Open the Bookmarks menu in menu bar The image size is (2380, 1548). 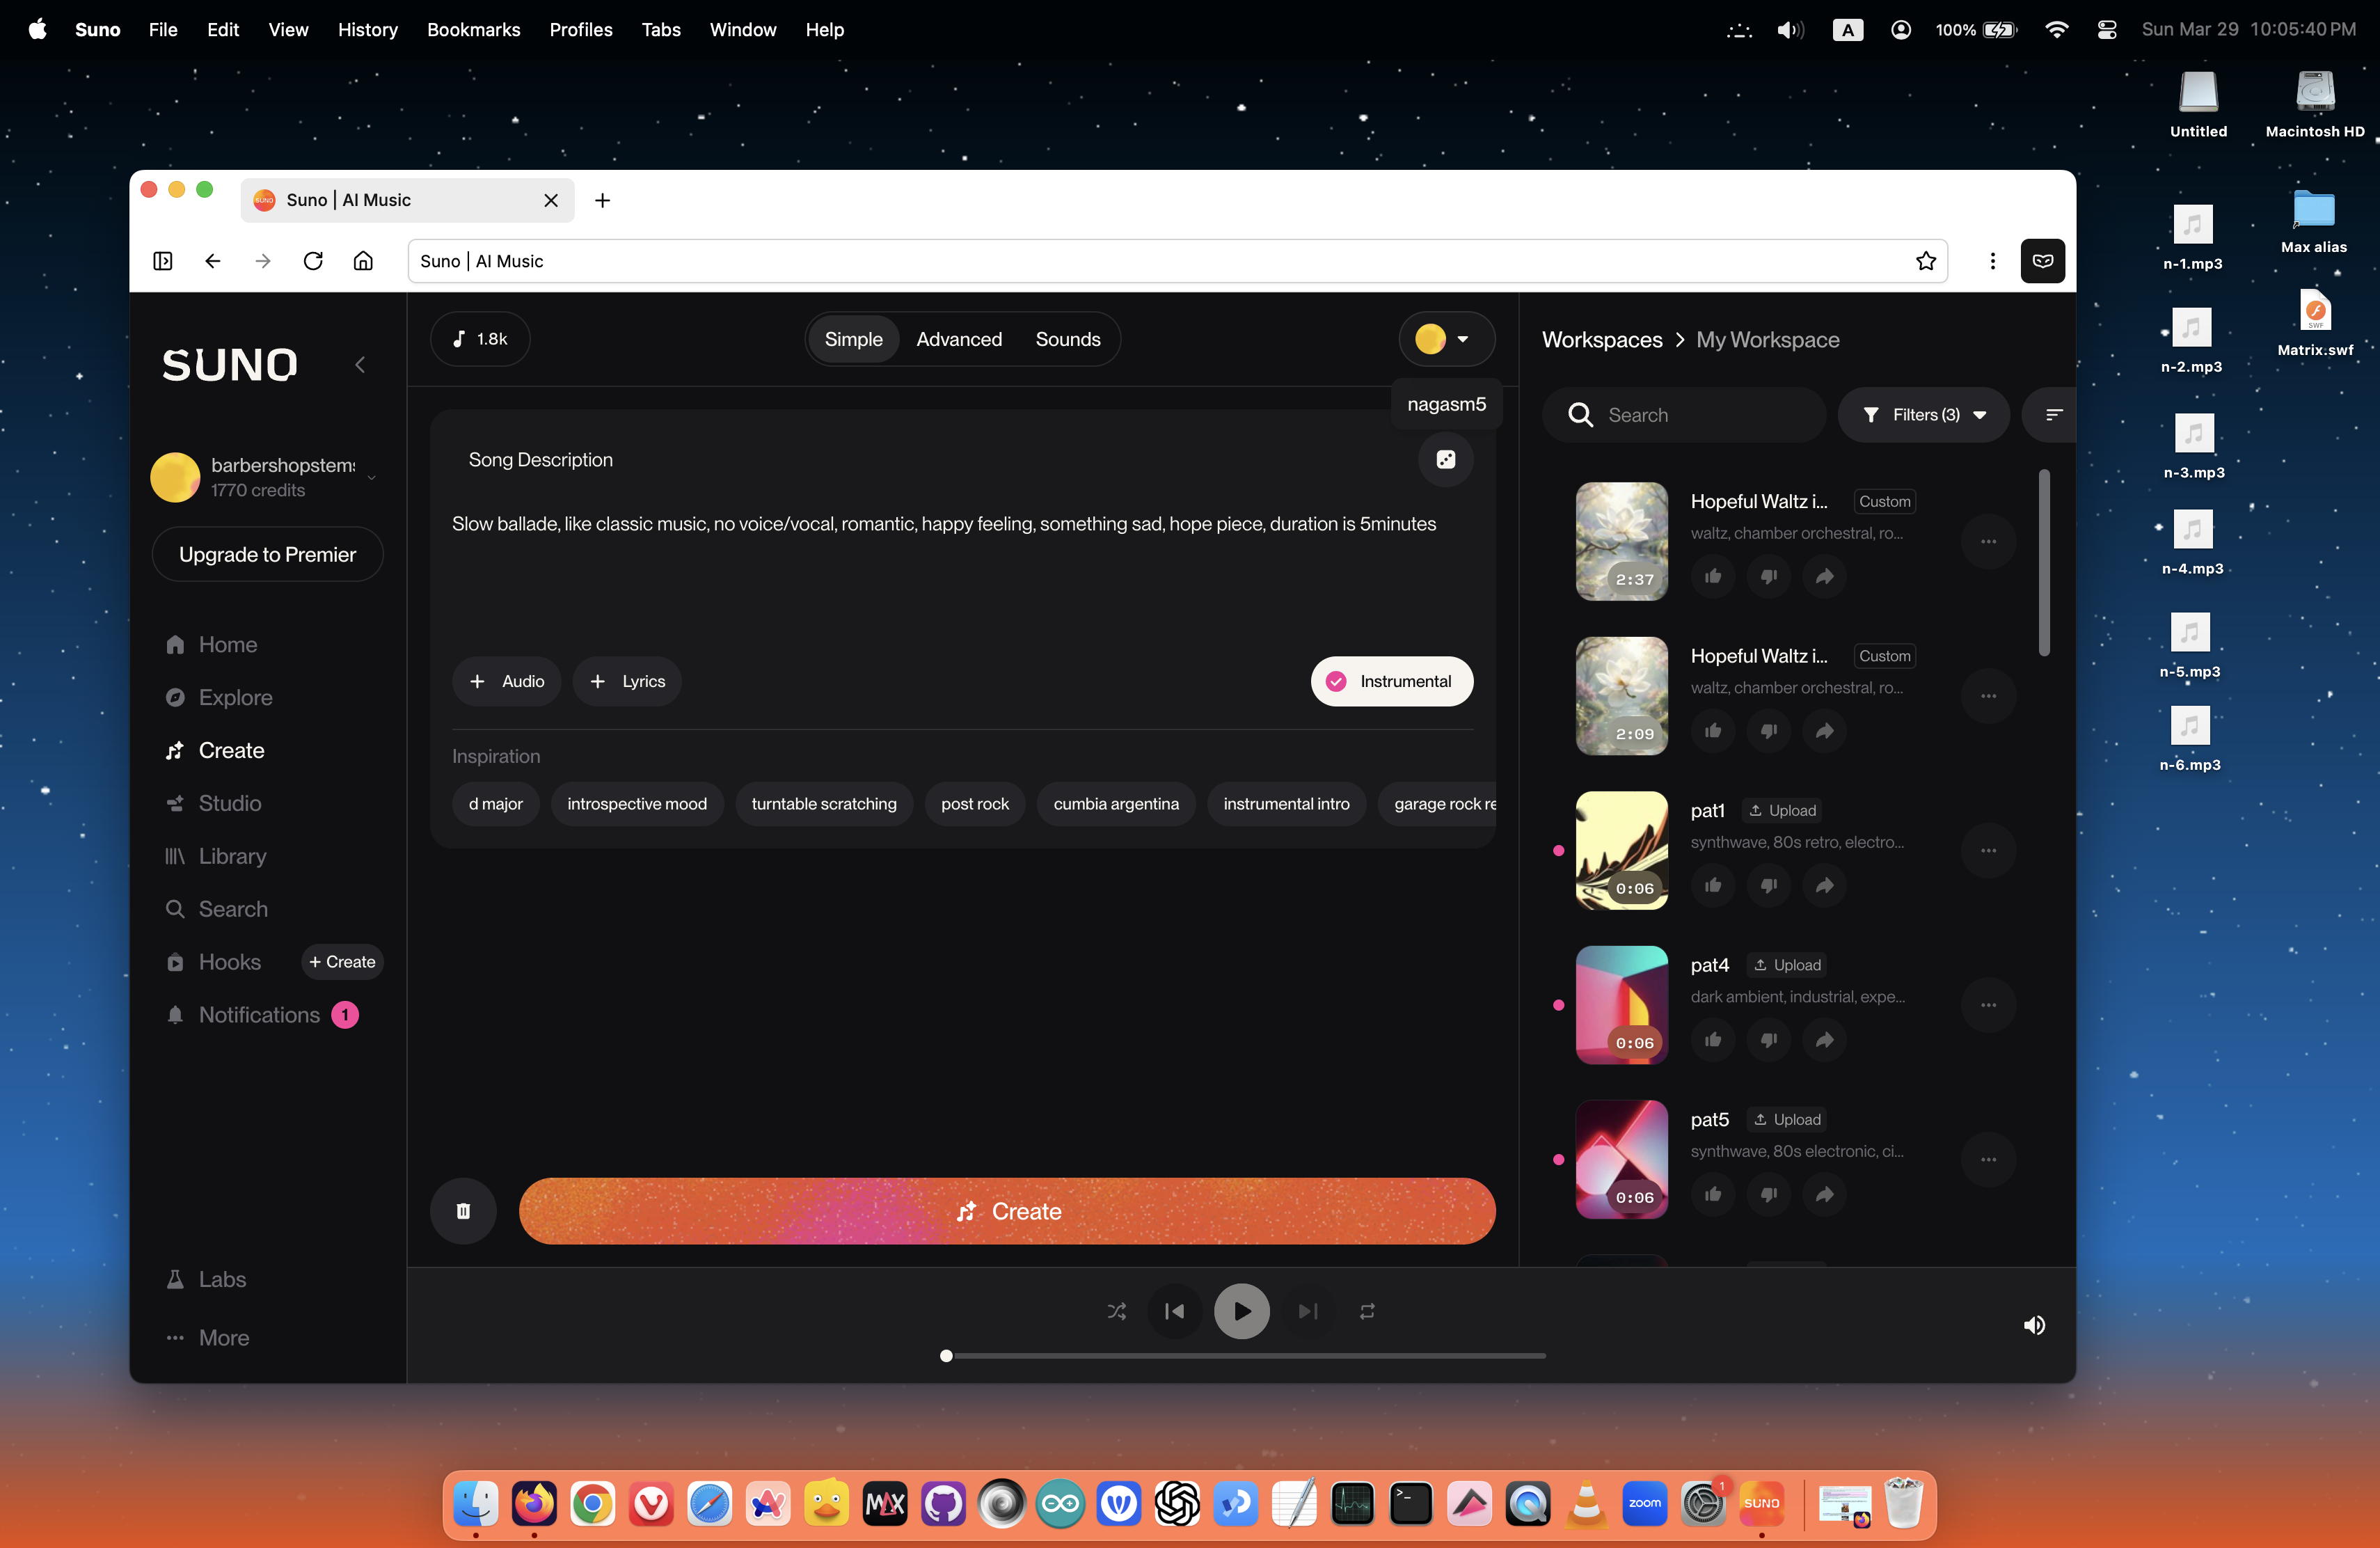[473, 29]
